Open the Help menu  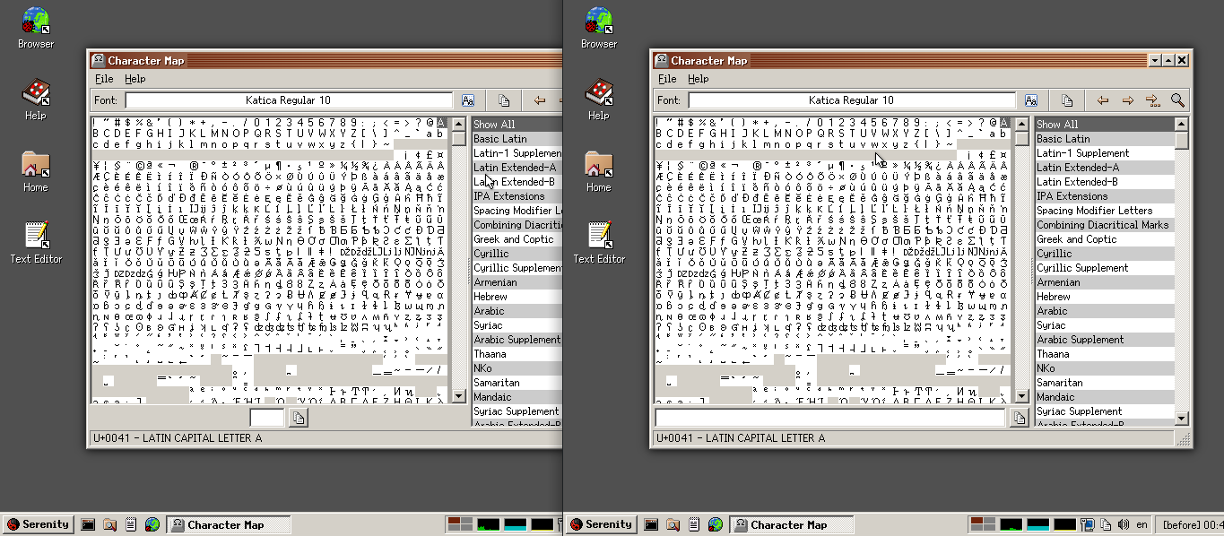tap(698, 79)
